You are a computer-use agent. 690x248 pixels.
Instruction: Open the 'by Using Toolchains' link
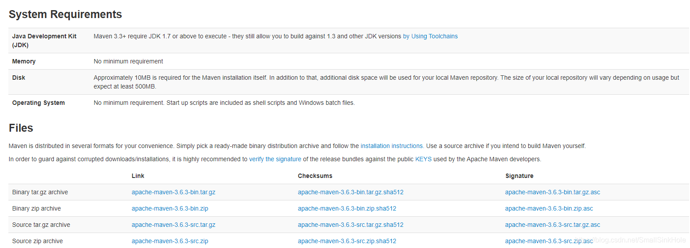pyautogui.click(x=430, y=36)
